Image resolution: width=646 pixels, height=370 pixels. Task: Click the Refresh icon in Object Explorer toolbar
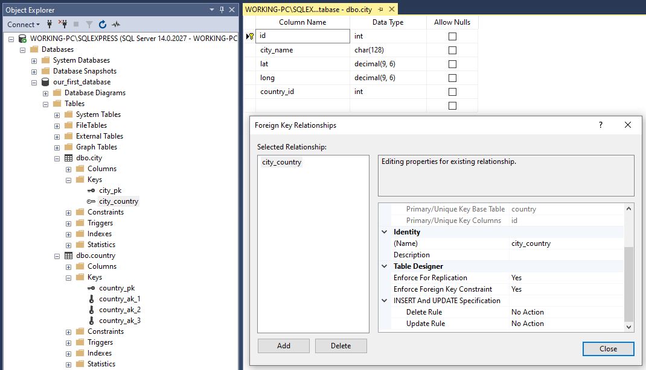click(103, 24)
